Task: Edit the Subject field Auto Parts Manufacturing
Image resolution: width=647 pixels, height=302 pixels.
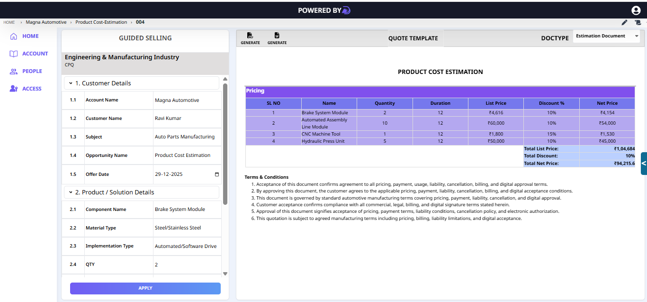Action: click(187, 137)
